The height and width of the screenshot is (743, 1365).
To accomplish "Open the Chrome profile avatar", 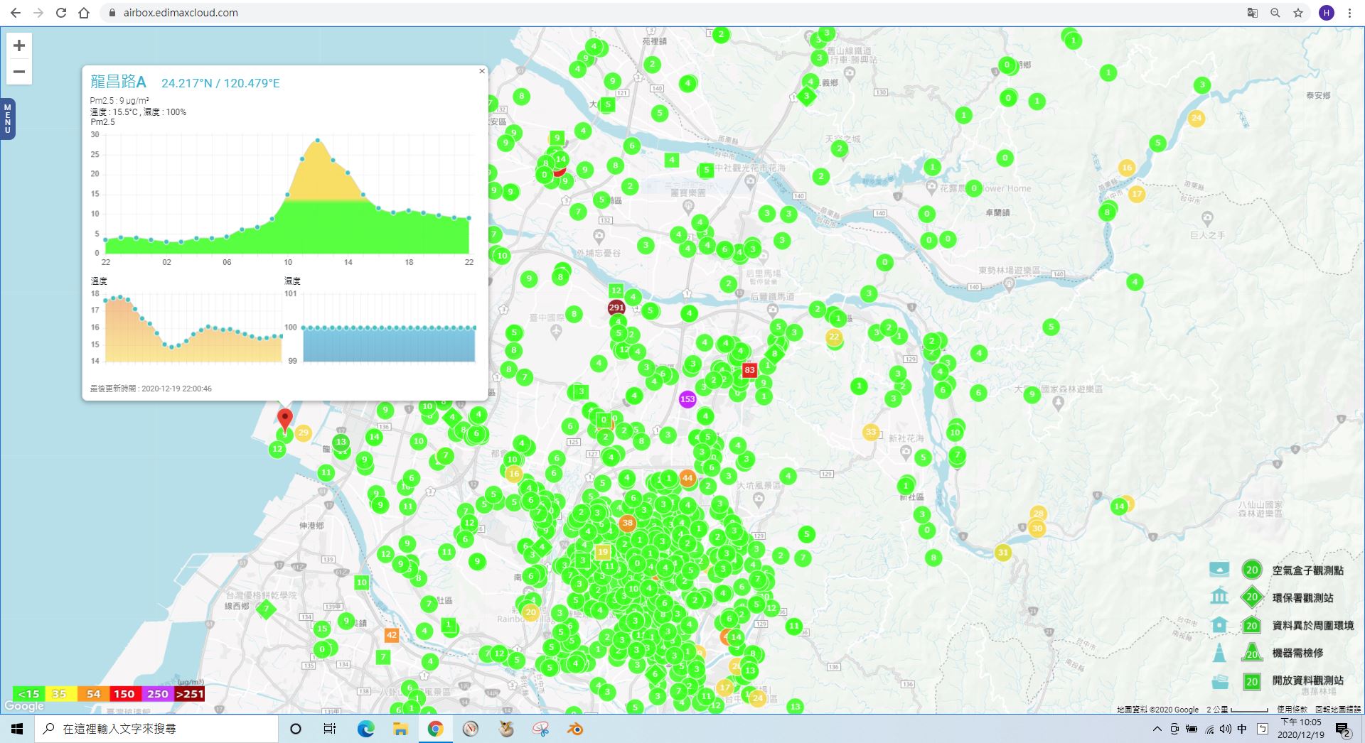I will [1326, 13].
